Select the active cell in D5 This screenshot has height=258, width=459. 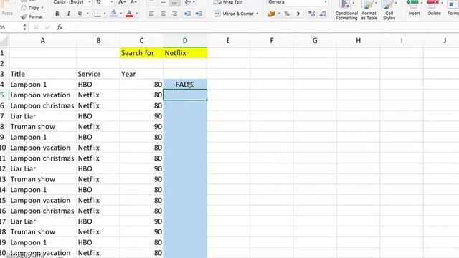185,95
